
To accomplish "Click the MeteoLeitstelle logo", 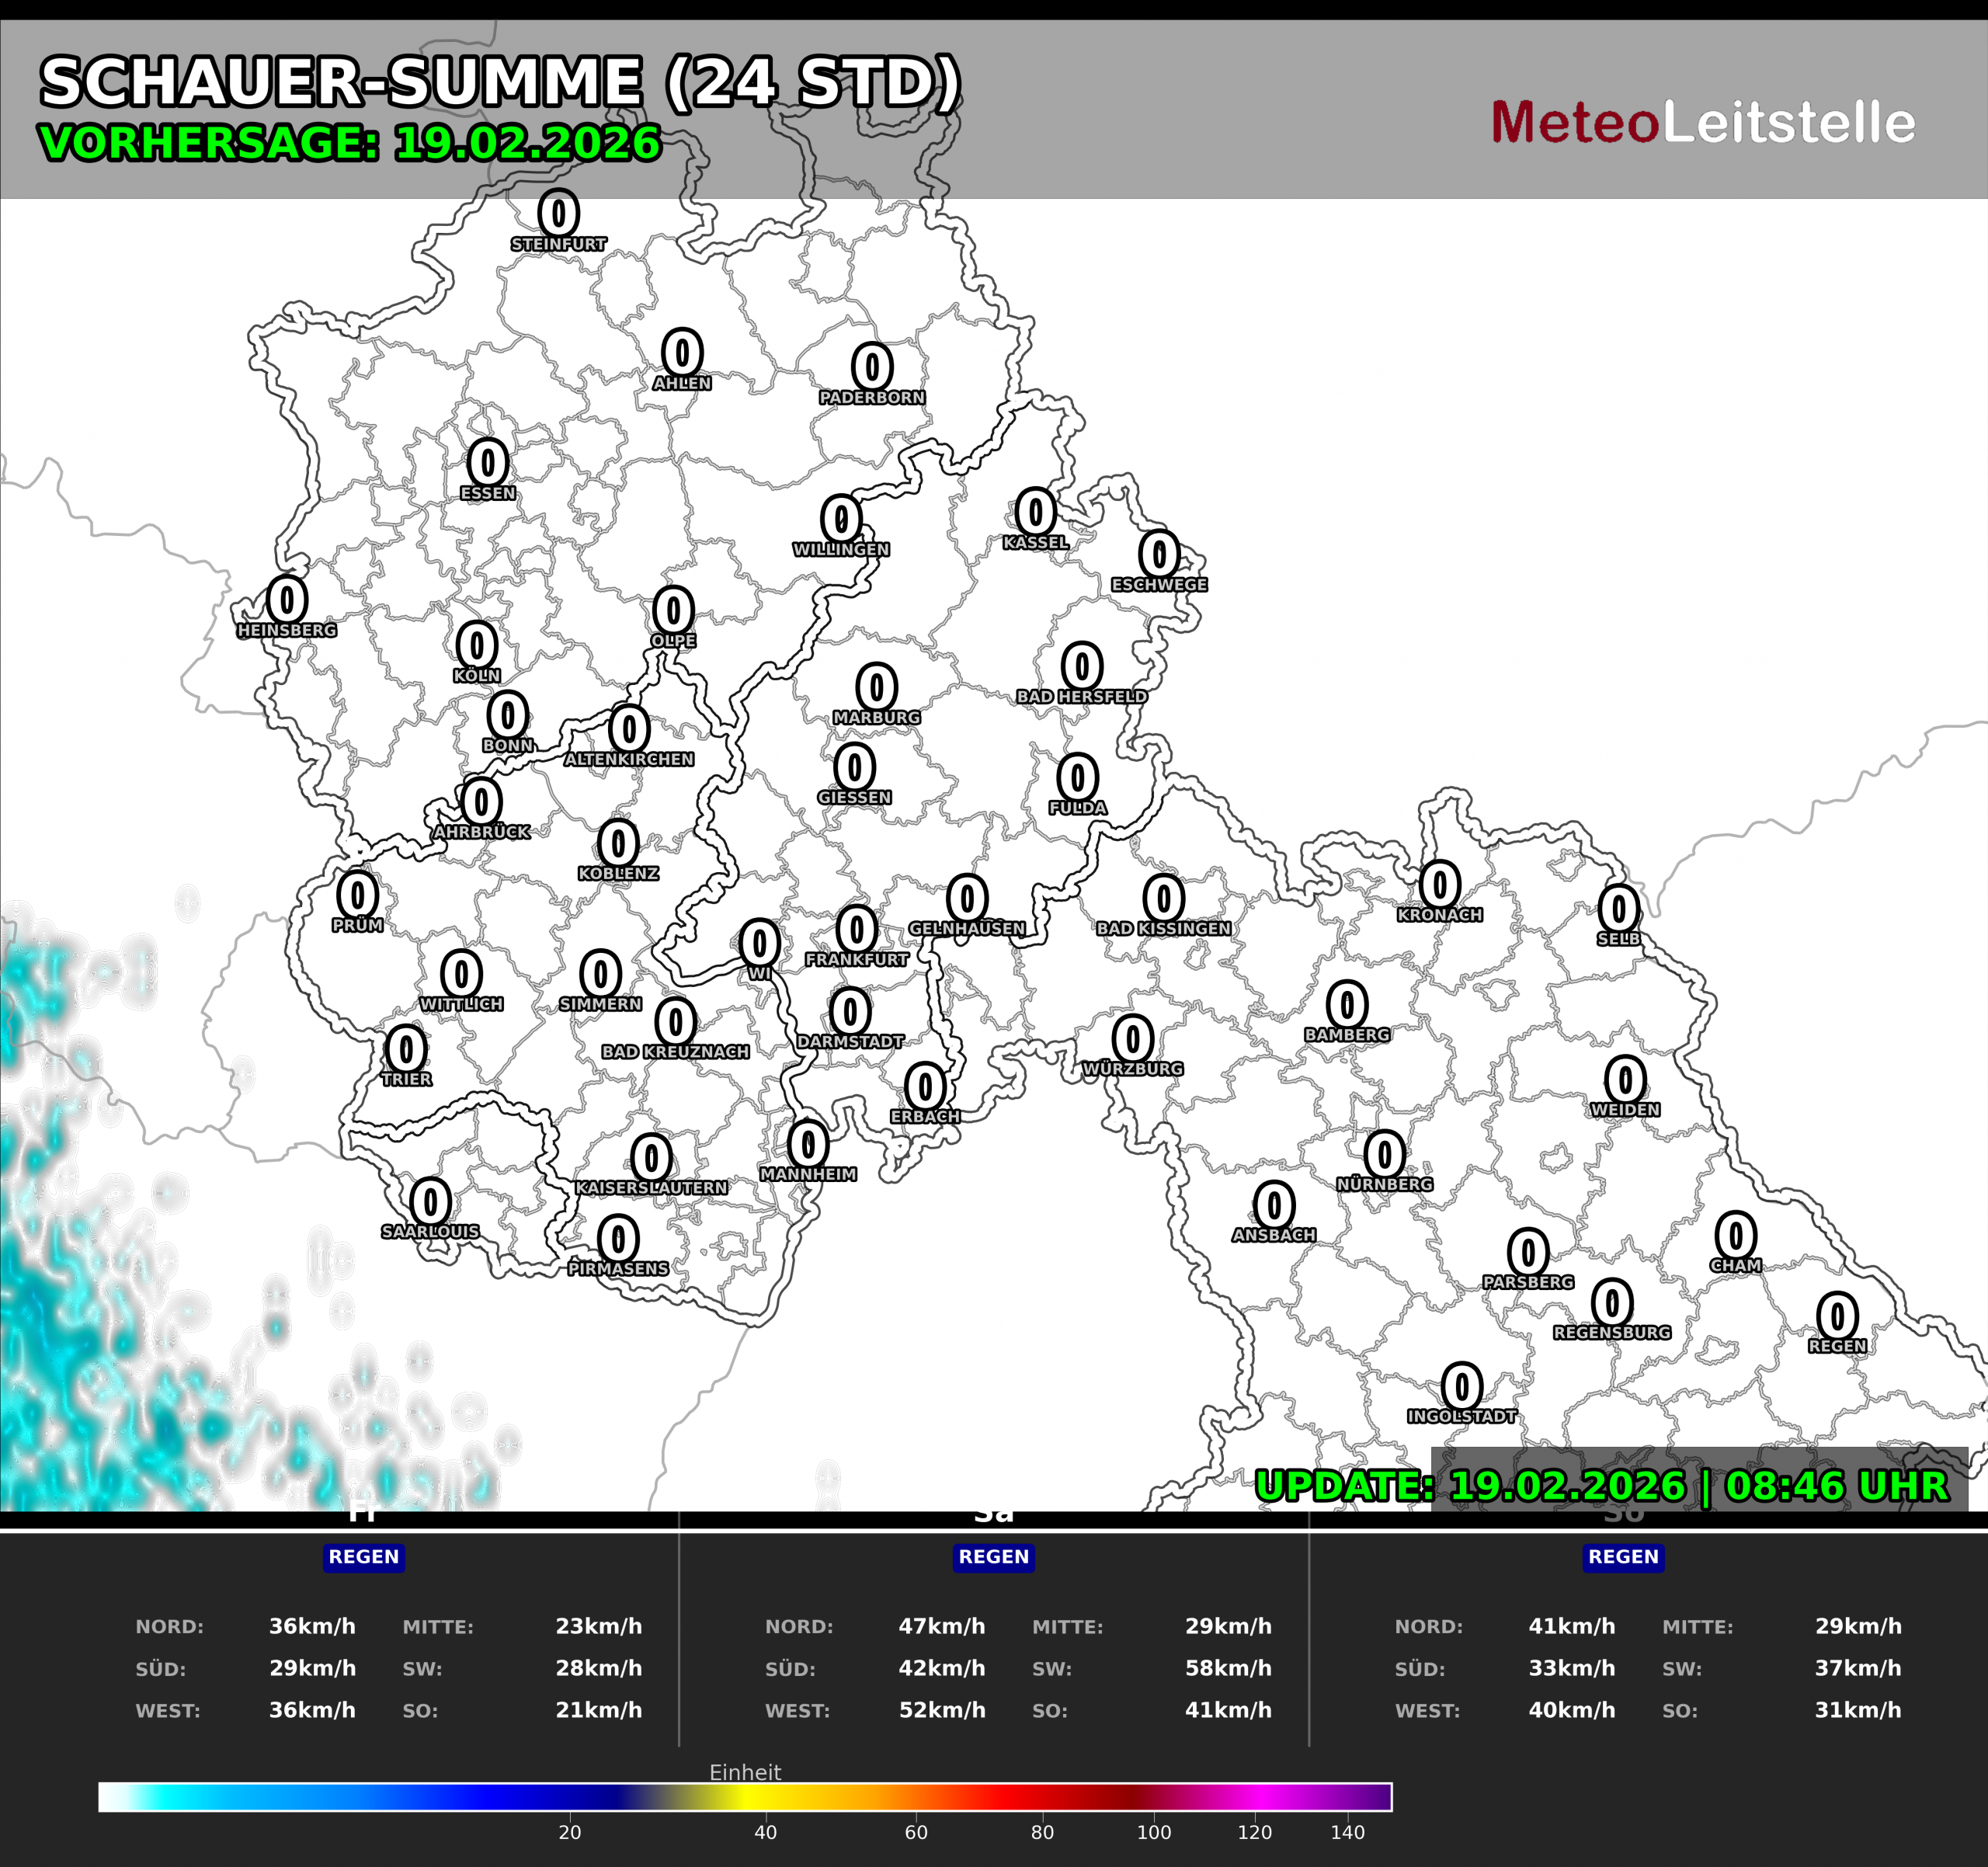I will [x=1703, y=123].
